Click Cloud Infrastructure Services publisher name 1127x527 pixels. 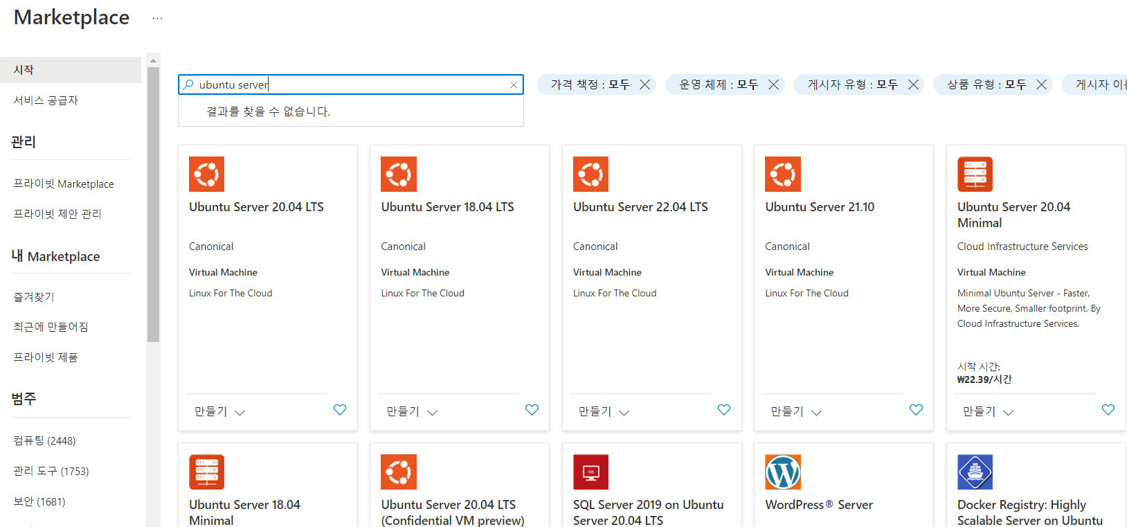1022,247
